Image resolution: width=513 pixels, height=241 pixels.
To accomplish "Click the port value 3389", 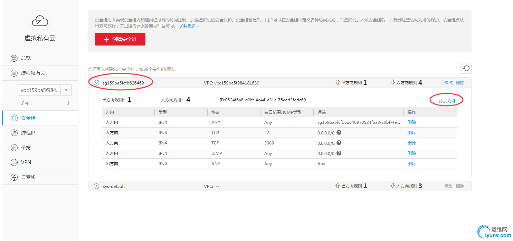I will (269, 143).
